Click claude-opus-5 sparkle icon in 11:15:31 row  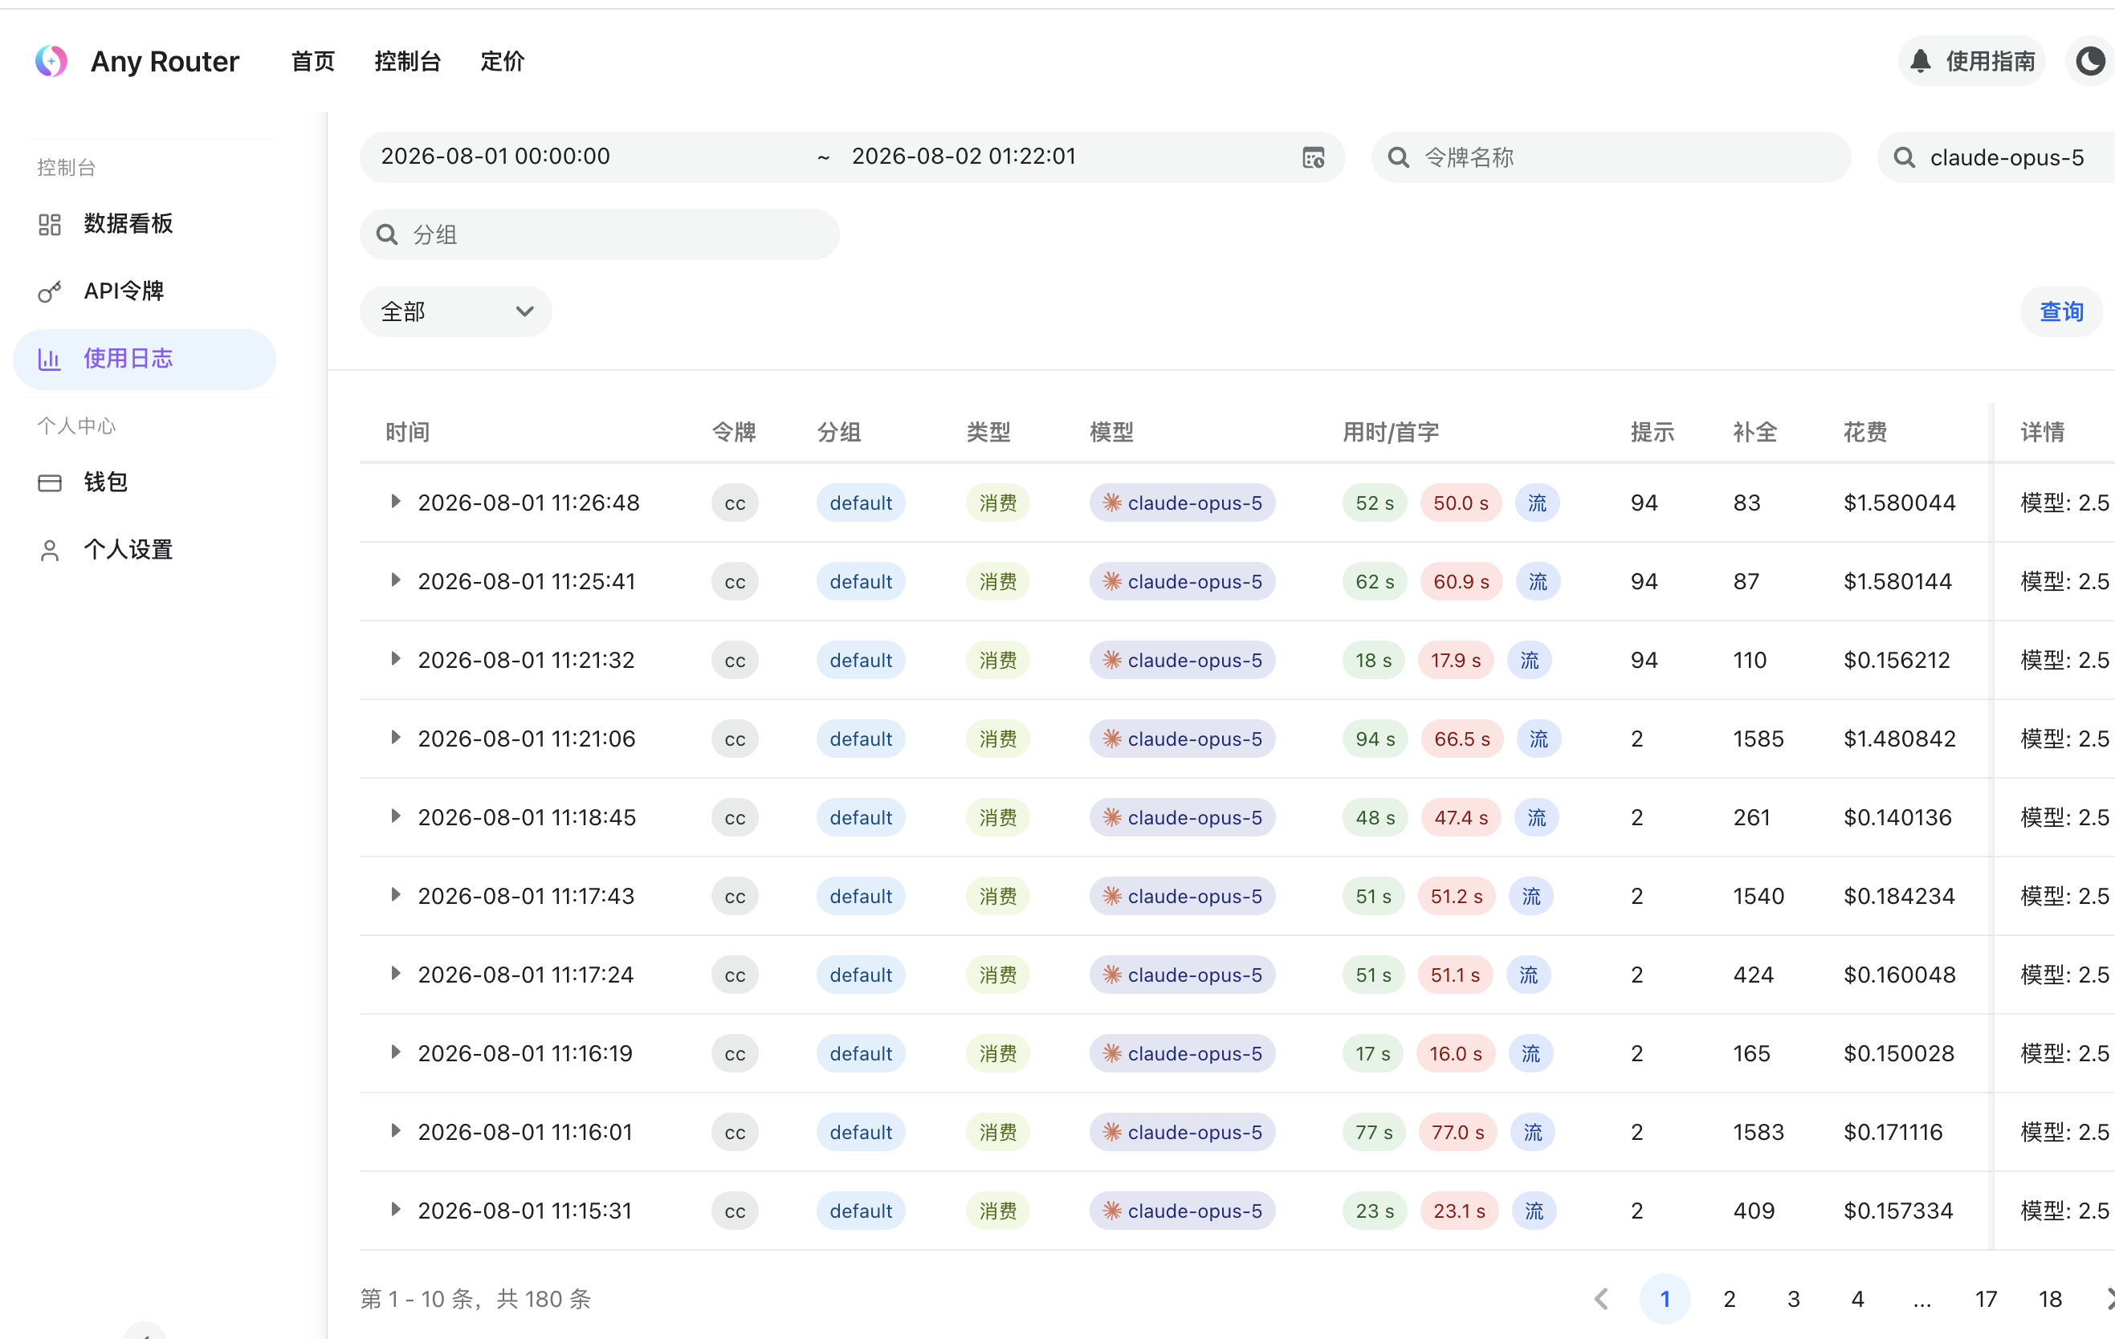coord(1112,1211)
